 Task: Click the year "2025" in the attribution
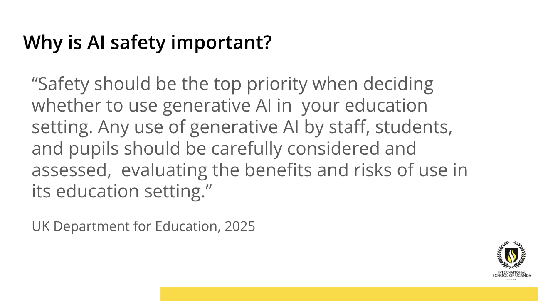[239, 226]
